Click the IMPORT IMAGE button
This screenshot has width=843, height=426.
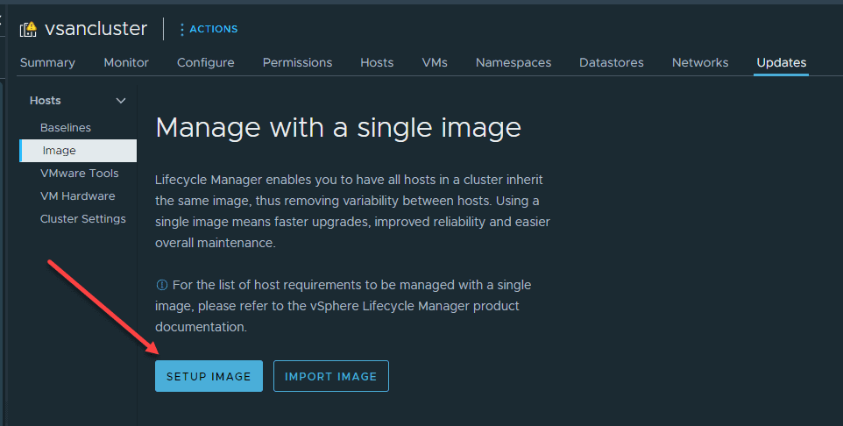pyautogui.click(x=330, y=376)
